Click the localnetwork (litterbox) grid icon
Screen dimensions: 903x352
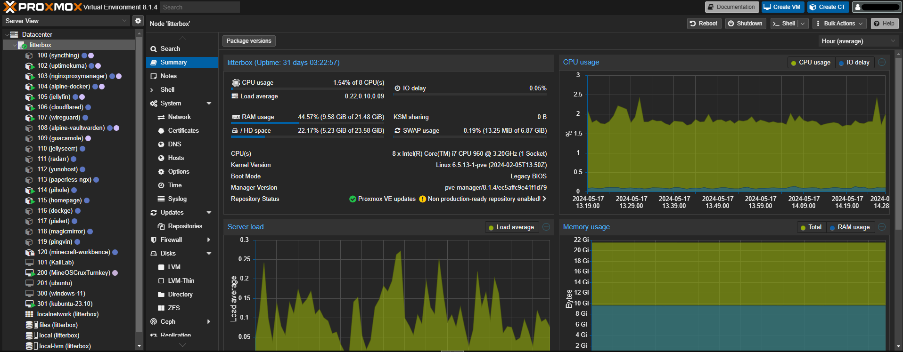click(x=29, y=314)
